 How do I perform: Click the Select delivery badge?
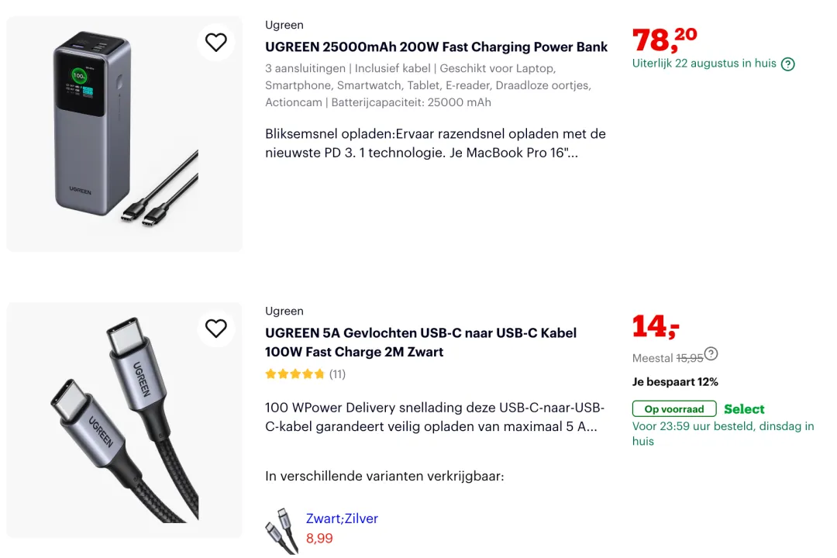coord(744,409)
